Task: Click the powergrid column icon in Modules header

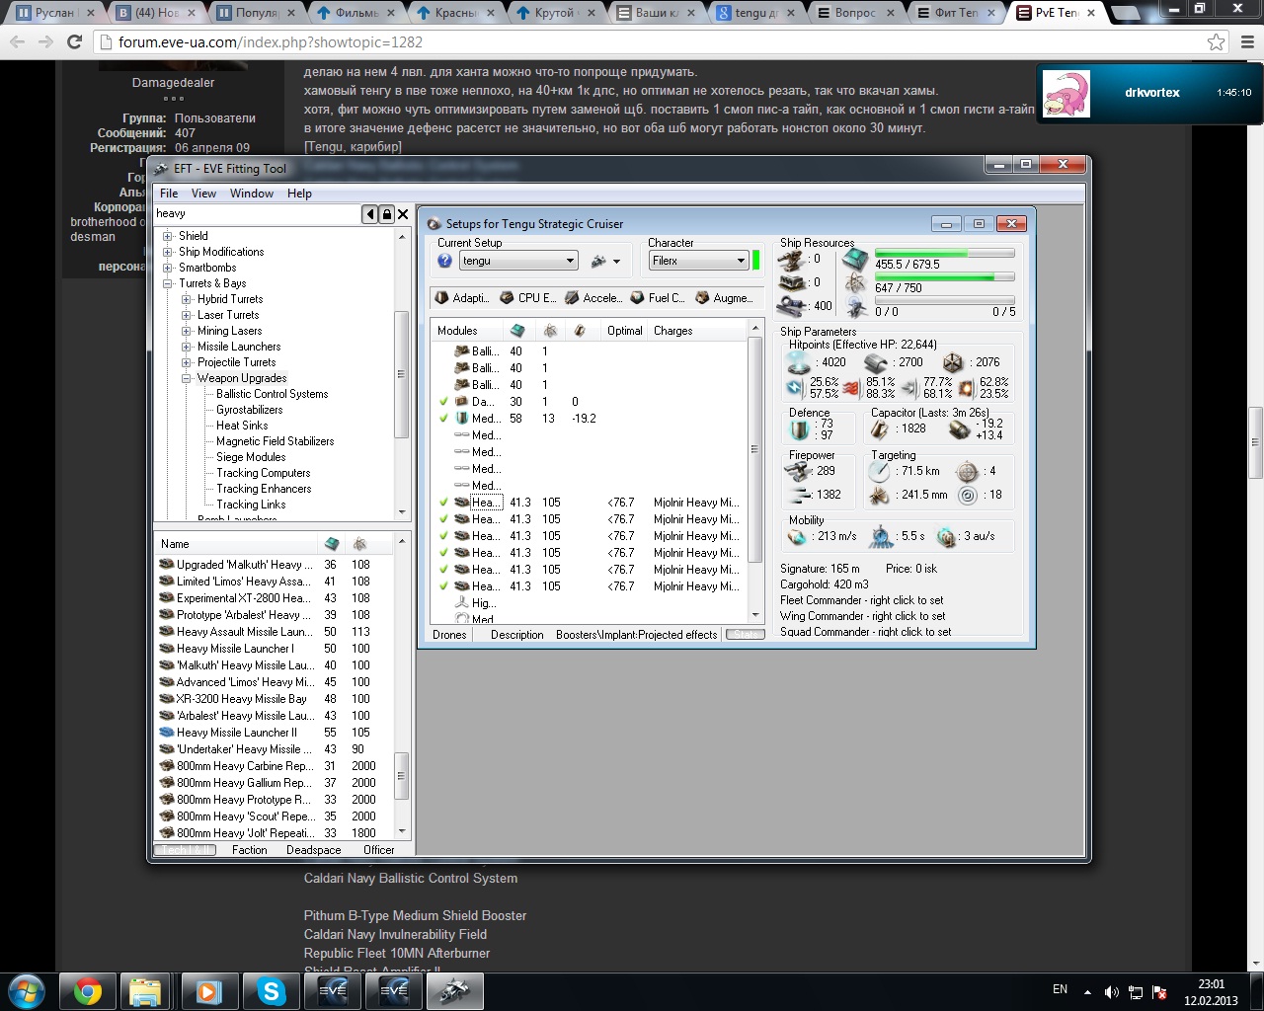Action: (x=550, y=331)
